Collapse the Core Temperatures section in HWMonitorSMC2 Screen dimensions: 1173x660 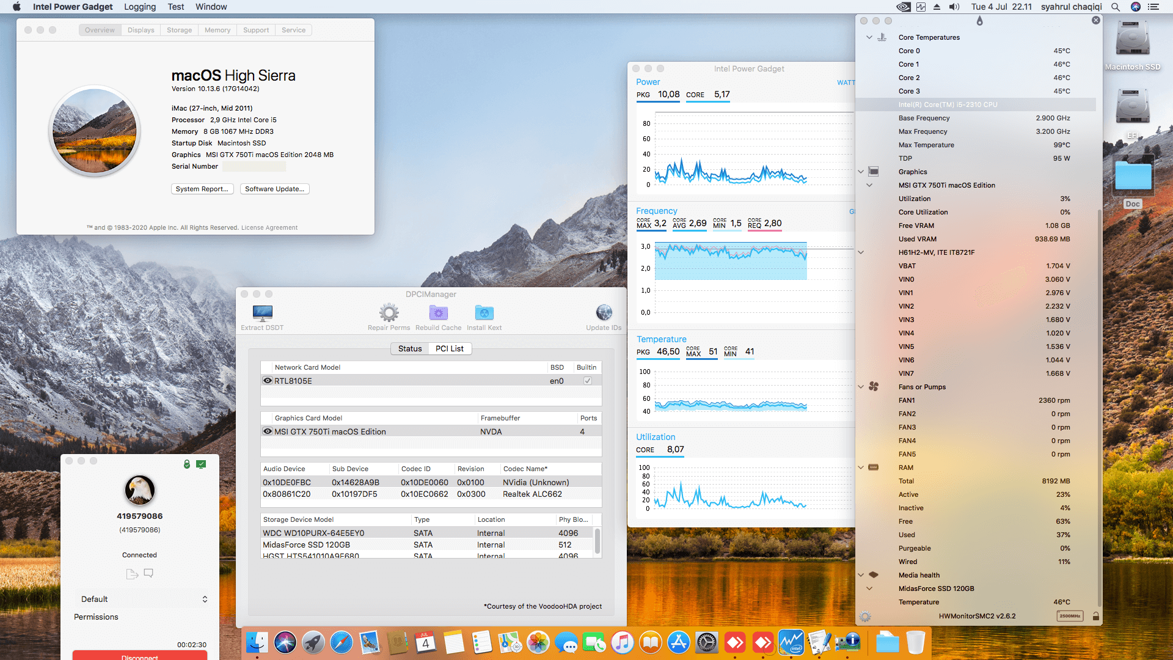pyautogui.click(x=869, y=37)
